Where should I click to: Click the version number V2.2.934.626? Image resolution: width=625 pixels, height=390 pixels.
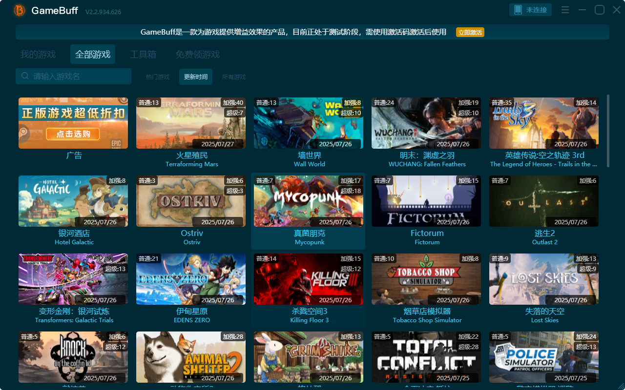[103, 12]
